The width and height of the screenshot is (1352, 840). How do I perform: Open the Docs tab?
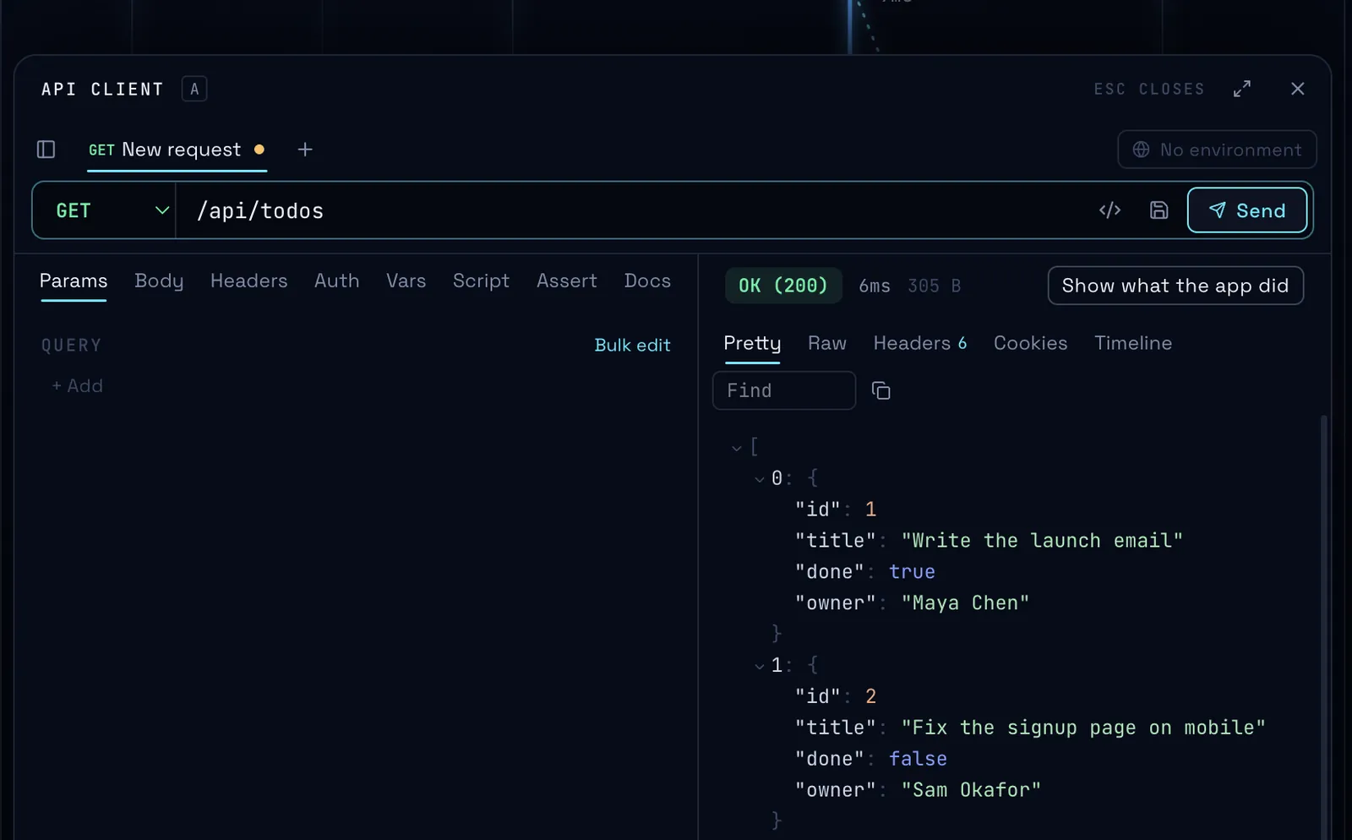pos(647,281)
